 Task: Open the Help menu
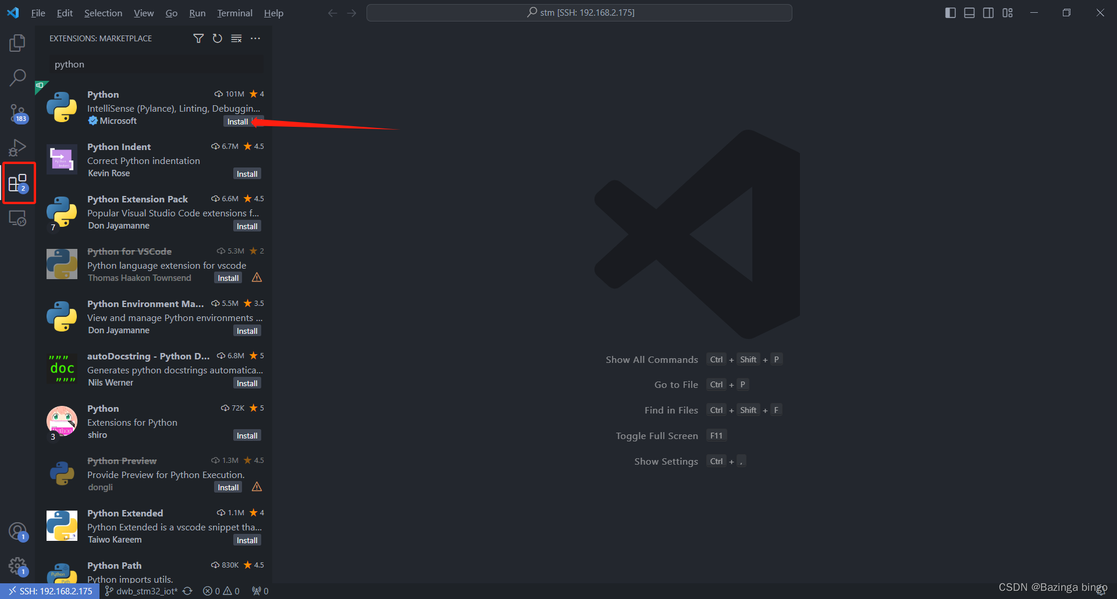tap(273, 13)
